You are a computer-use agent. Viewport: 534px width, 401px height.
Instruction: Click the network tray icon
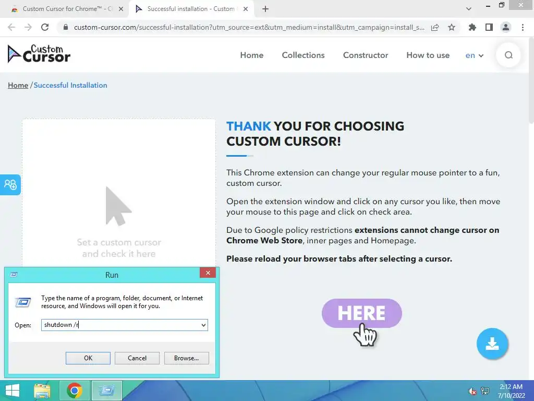tap(485, 391)
